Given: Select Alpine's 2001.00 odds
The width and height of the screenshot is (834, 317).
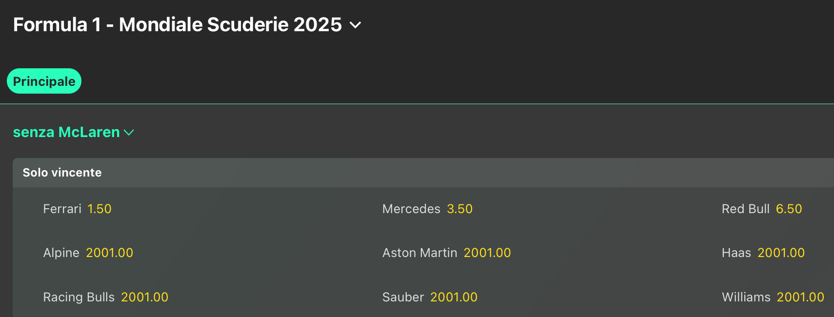Looking at the screenshot, I should click(109, 253).
